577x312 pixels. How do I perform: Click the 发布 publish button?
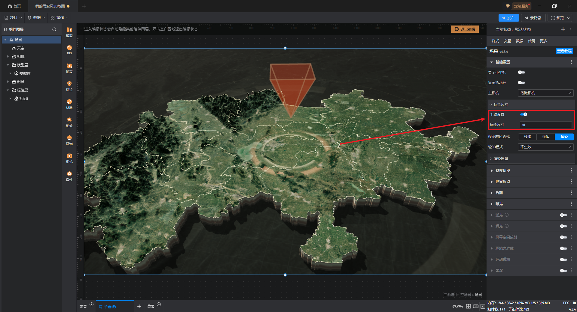coord(508,18)
